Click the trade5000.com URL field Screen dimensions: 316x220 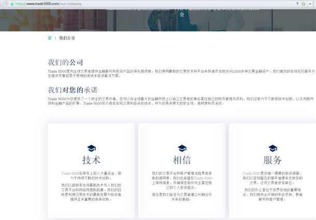coord(48,4)
